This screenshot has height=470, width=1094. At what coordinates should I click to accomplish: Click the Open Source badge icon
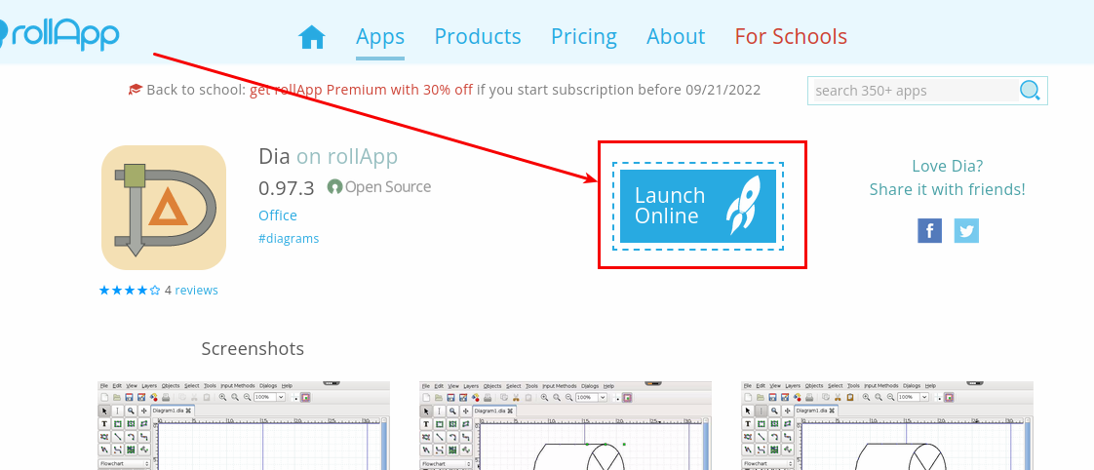point(334,187)
